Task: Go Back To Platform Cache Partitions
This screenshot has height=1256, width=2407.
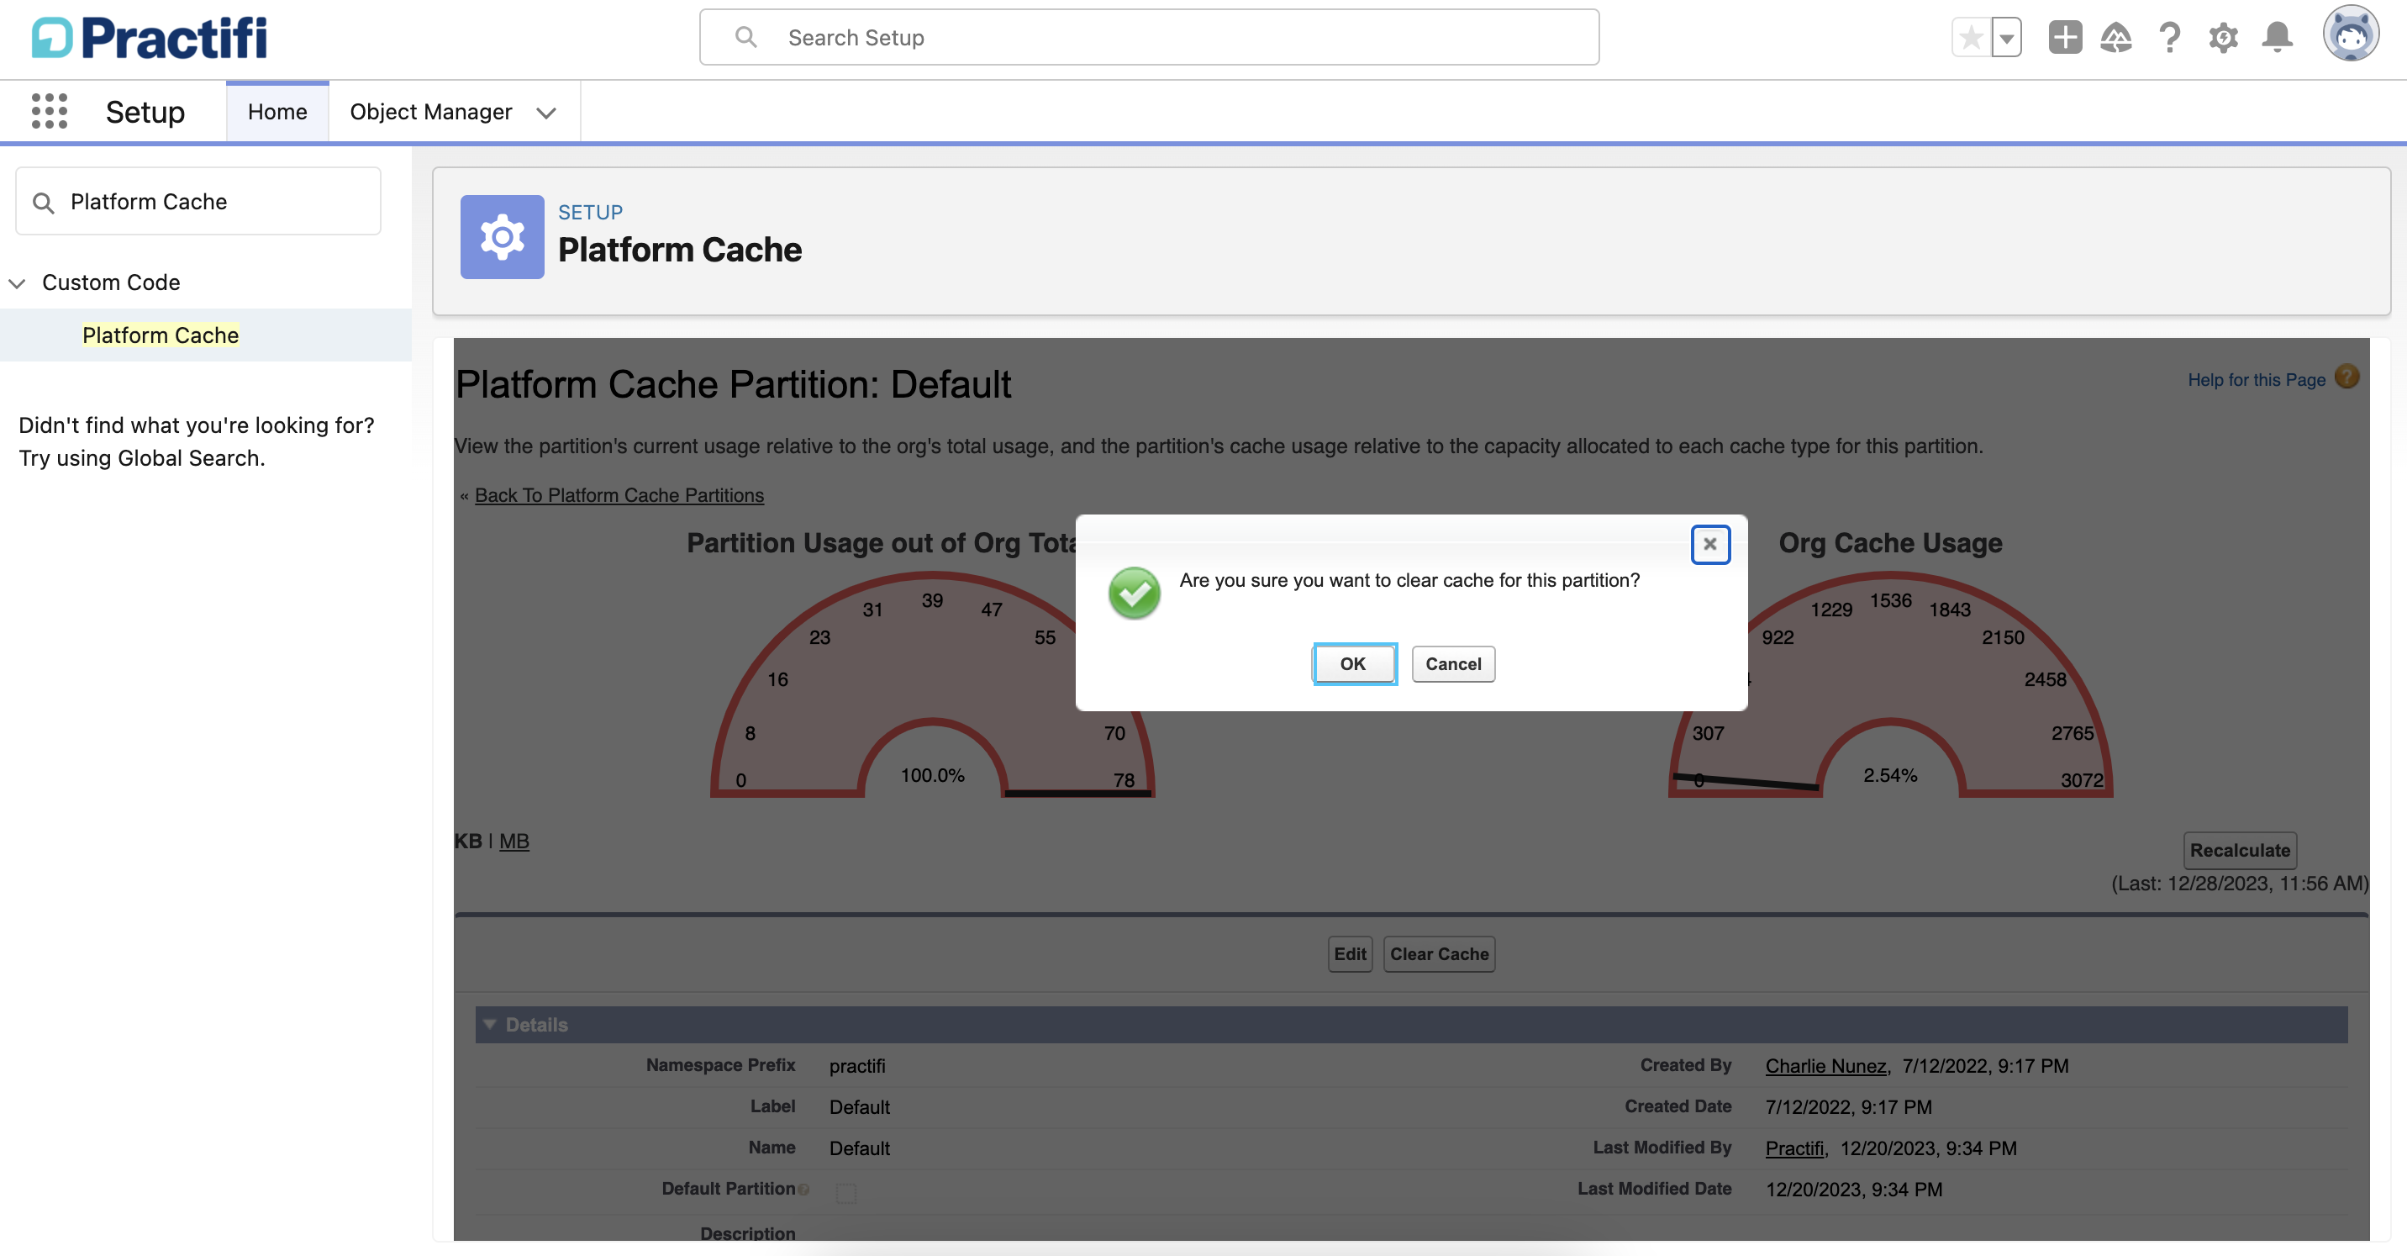Action: point(619,495)
